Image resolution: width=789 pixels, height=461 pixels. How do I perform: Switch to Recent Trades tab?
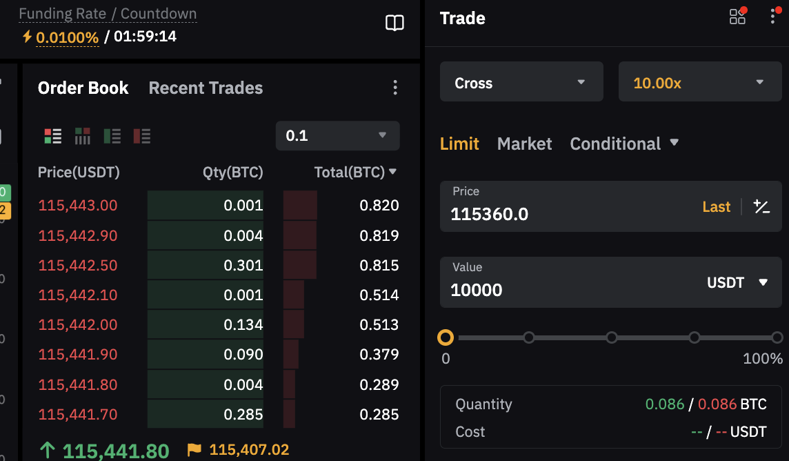pyautogui.click(x=206, y=88)
